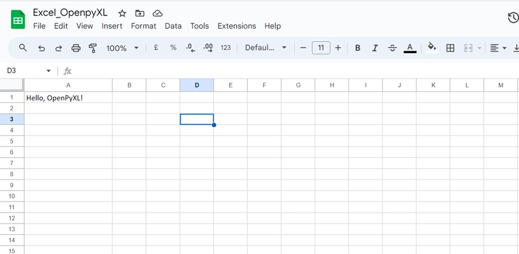Screen dimensions: 519x254
Task: Decrease font size with minus
Action: pyautogui.click(x=303, y=48)
